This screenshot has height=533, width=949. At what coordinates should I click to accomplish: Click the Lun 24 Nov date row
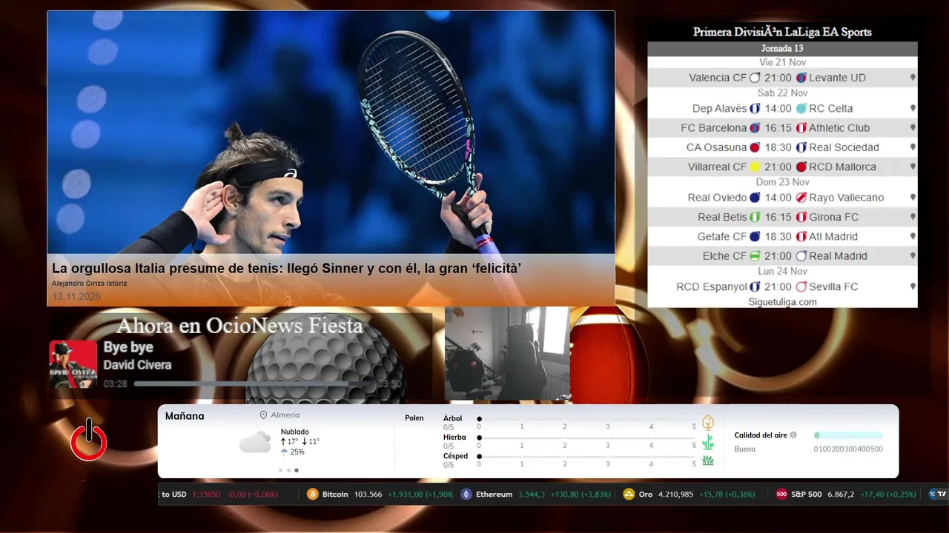(782, 271)
